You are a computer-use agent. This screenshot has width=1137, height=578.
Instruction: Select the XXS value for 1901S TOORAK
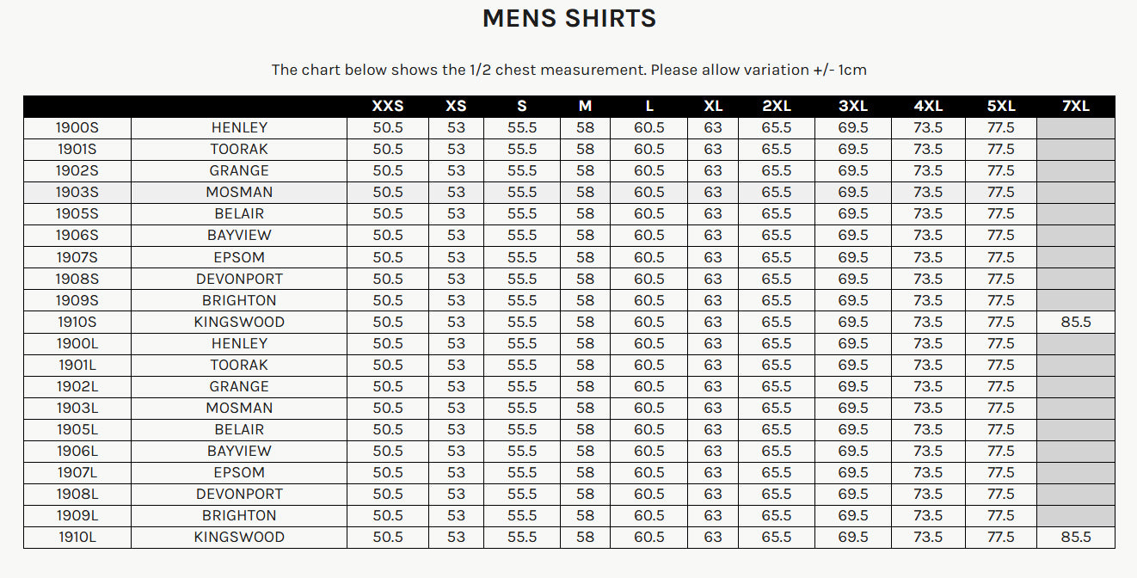coord(387,149)
